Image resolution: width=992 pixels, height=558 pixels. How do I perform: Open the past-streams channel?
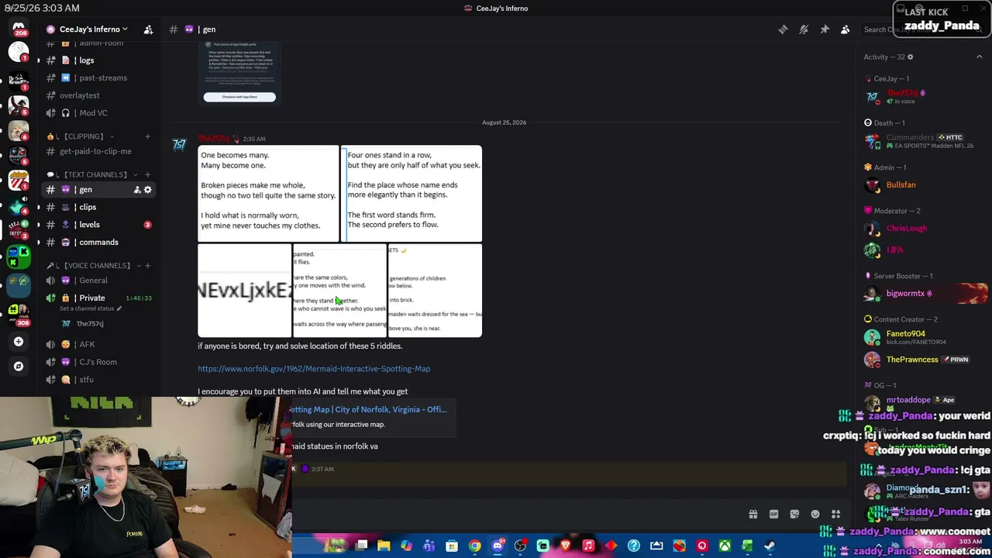98,77
